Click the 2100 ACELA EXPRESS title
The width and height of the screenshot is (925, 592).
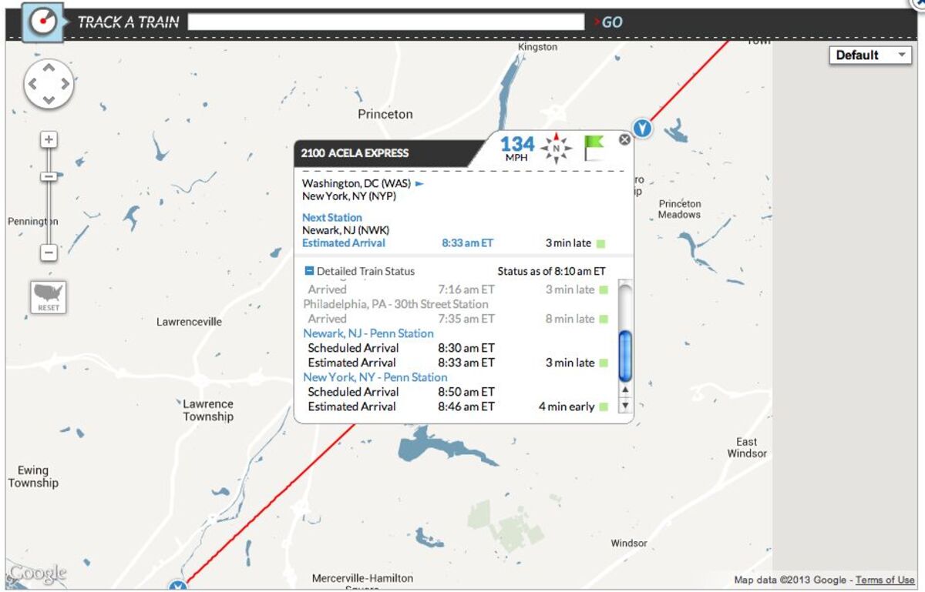(x=355, y=153)
